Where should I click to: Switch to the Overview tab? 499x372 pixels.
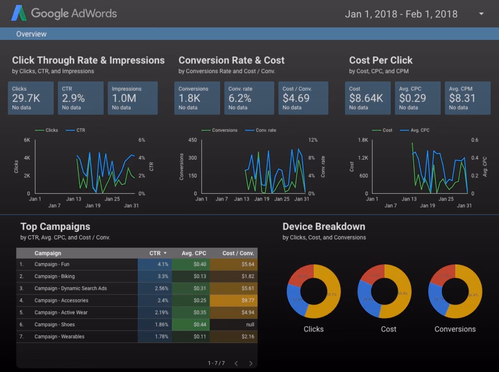[x=31, y=34]
